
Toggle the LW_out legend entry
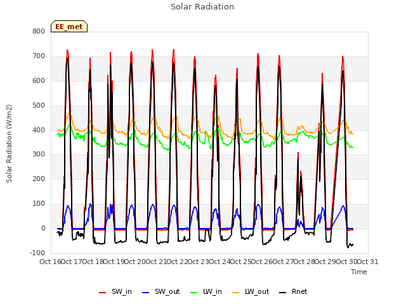click(x=251, y=291)
